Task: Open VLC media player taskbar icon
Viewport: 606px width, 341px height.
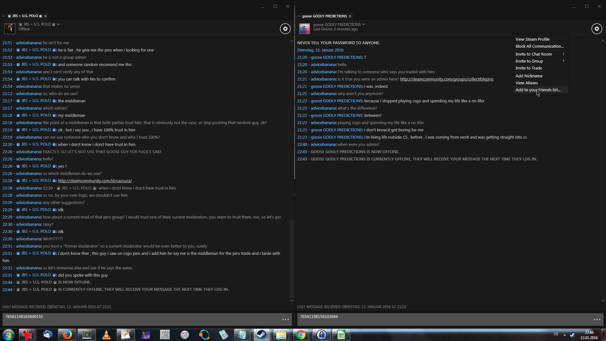Action: 106,335
